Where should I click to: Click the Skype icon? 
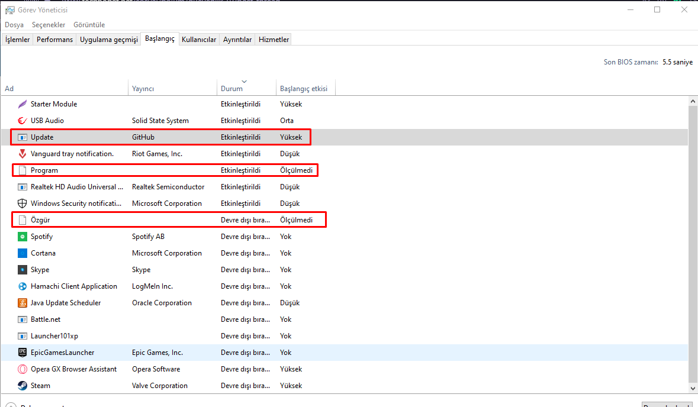pos(22,270)
